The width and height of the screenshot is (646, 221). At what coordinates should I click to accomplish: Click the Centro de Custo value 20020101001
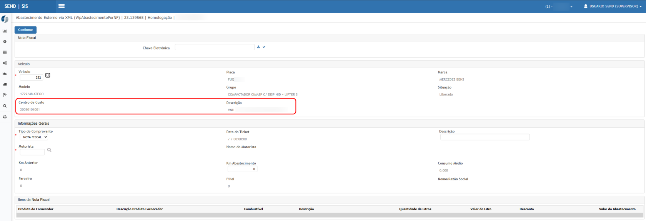pos(30,110)
